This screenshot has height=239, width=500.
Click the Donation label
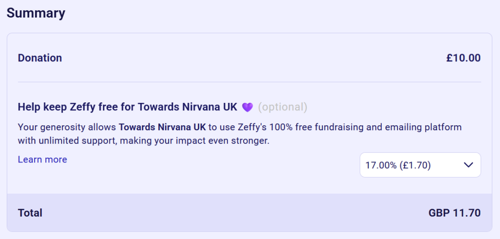coord(40,58)
